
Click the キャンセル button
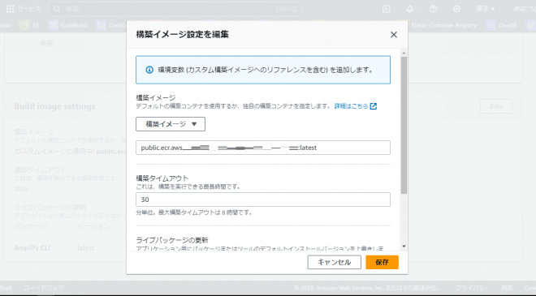click(334, 262)
